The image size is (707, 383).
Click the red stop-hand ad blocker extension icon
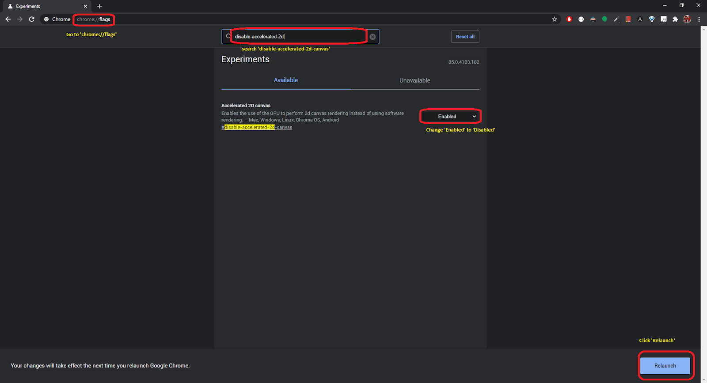click(x=569, y=19)
